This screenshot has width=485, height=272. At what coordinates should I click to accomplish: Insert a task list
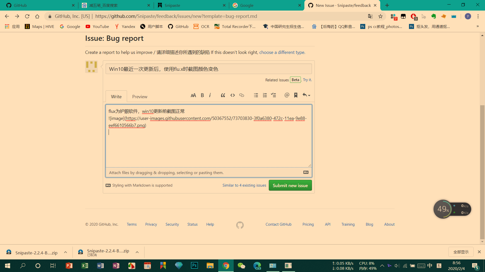pyautogui.click(x=274, y=95)
